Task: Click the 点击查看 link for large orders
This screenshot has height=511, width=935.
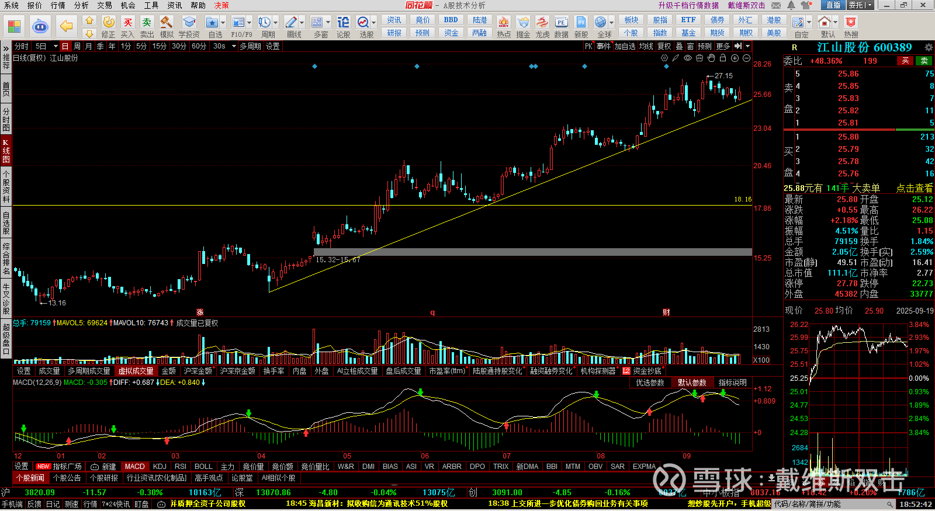Action: [914, 188]
